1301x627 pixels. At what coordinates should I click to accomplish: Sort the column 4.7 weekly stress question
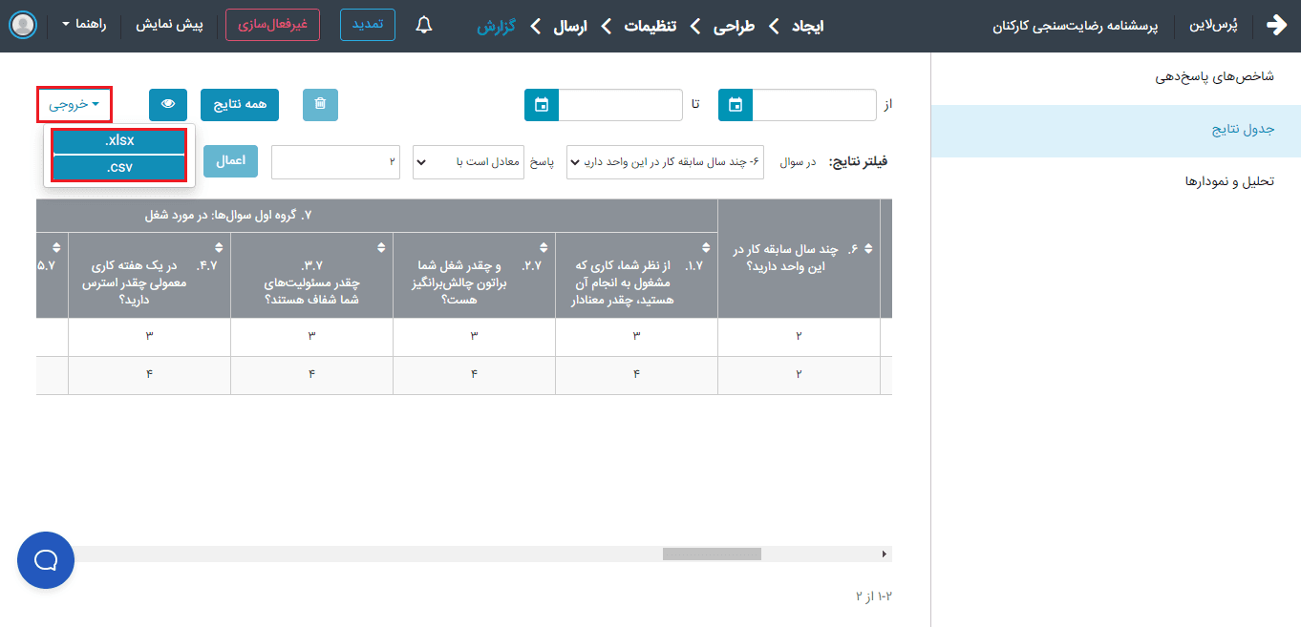[x=219, y=248]
